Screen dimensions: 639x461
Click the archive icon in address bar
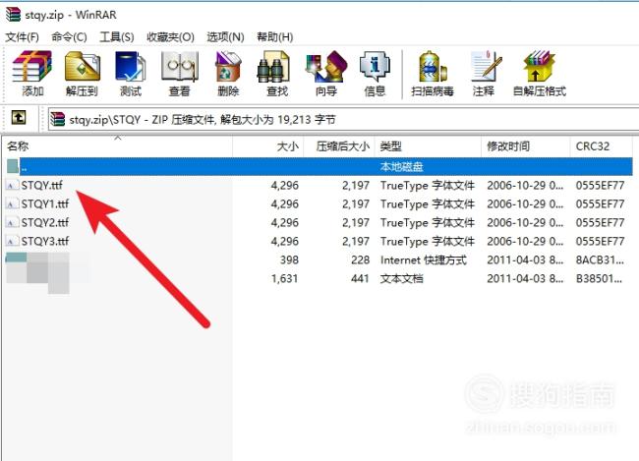[58, 120]
